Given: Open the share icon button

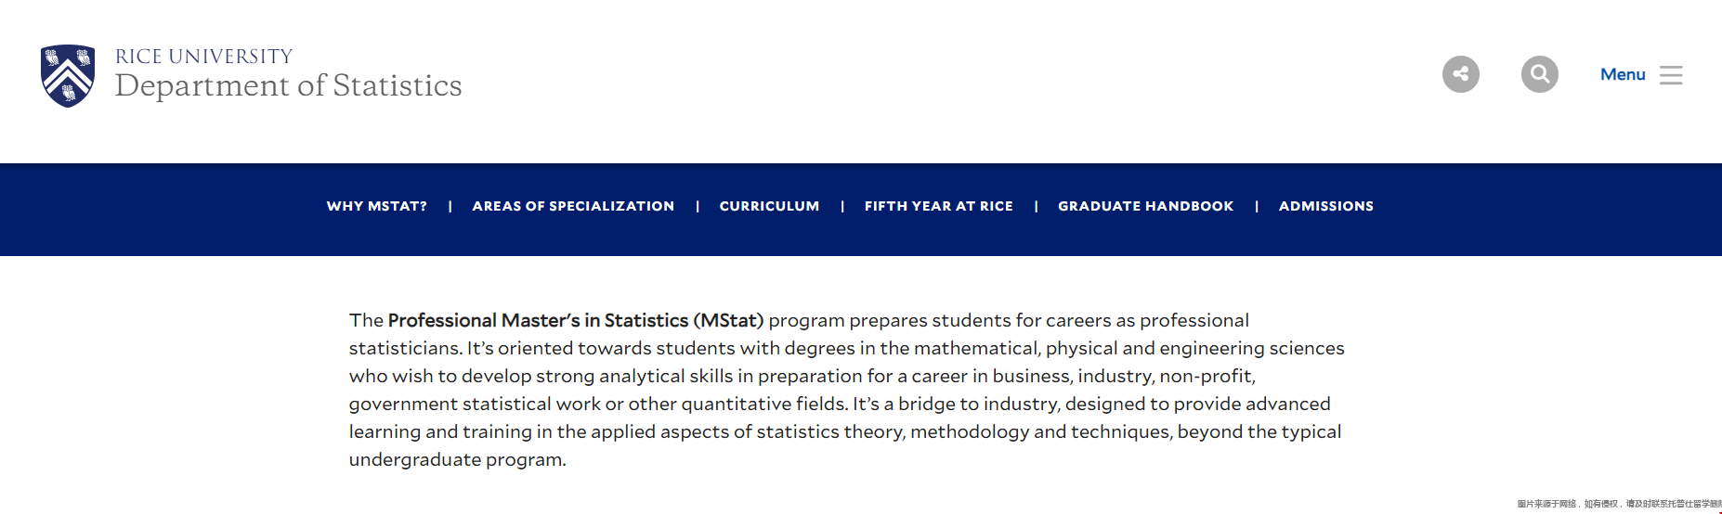Looking at the screenshot, I should coord(1460,74).
